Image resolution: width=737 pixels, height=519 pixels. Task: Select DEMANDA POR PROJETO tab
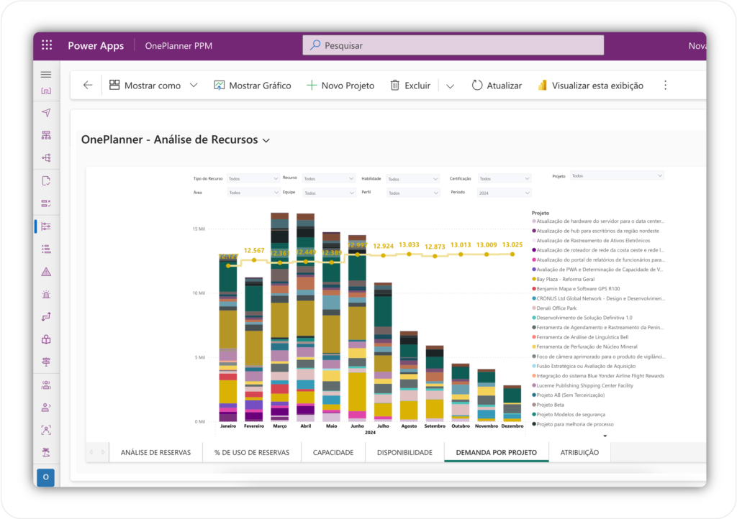click(497, 452)
